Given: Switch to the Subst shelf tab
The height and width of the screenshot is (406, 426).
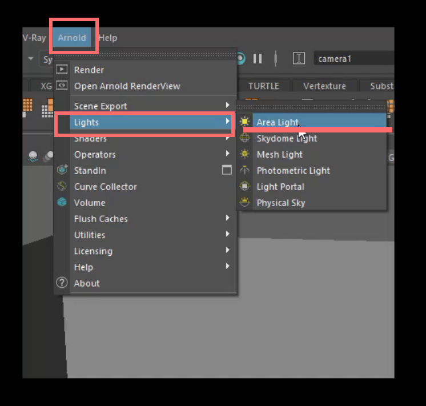Looking at the screenshot, I should pos(377,86).
